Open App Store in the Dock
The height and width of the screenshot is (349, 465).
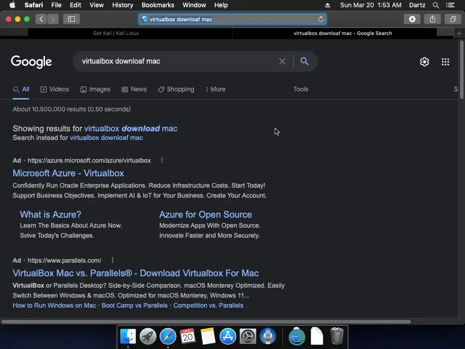[228, 336]
